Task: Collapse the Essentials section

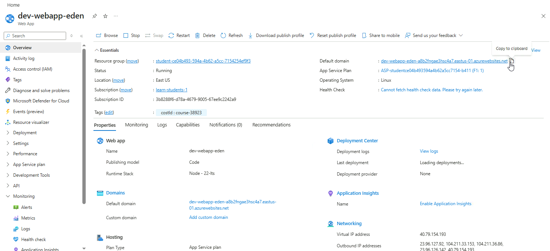Action: [x=97, y=50]
